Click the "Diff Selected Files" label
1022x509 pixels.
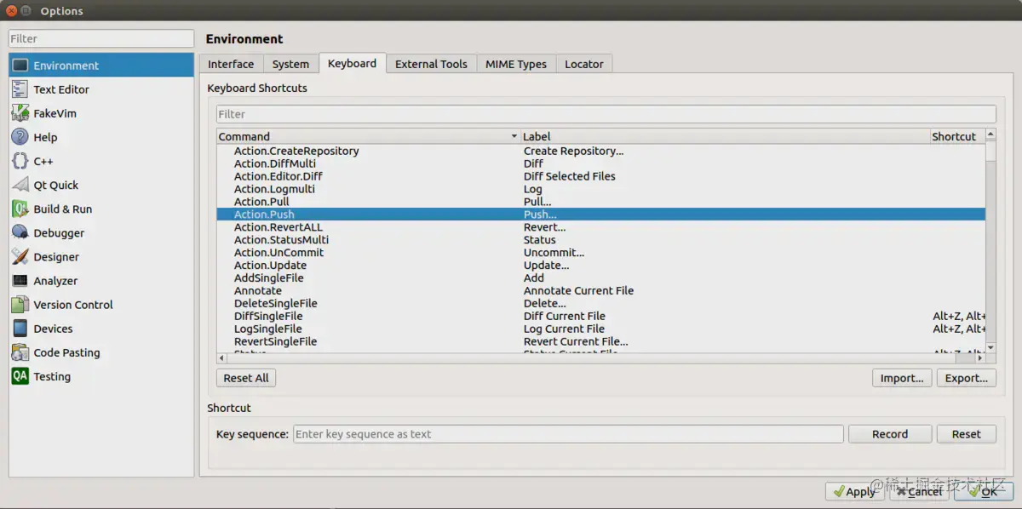570,176
